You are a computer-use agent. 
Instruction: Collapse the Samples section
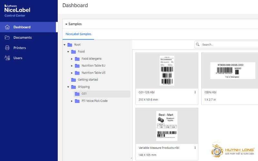[x=66, y=24]
